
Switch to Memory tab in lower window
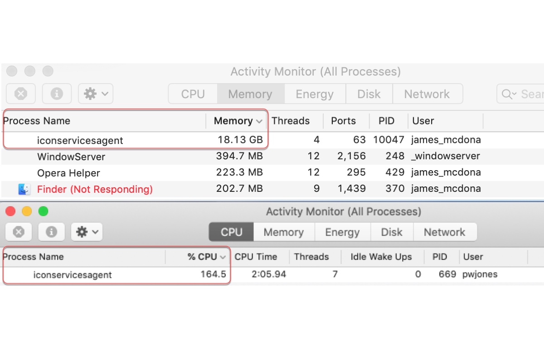(x=283, y=232)
